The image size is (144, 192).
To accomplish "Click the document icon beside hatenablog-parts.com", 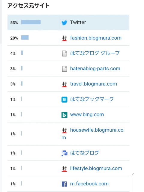I will [64, 69].
